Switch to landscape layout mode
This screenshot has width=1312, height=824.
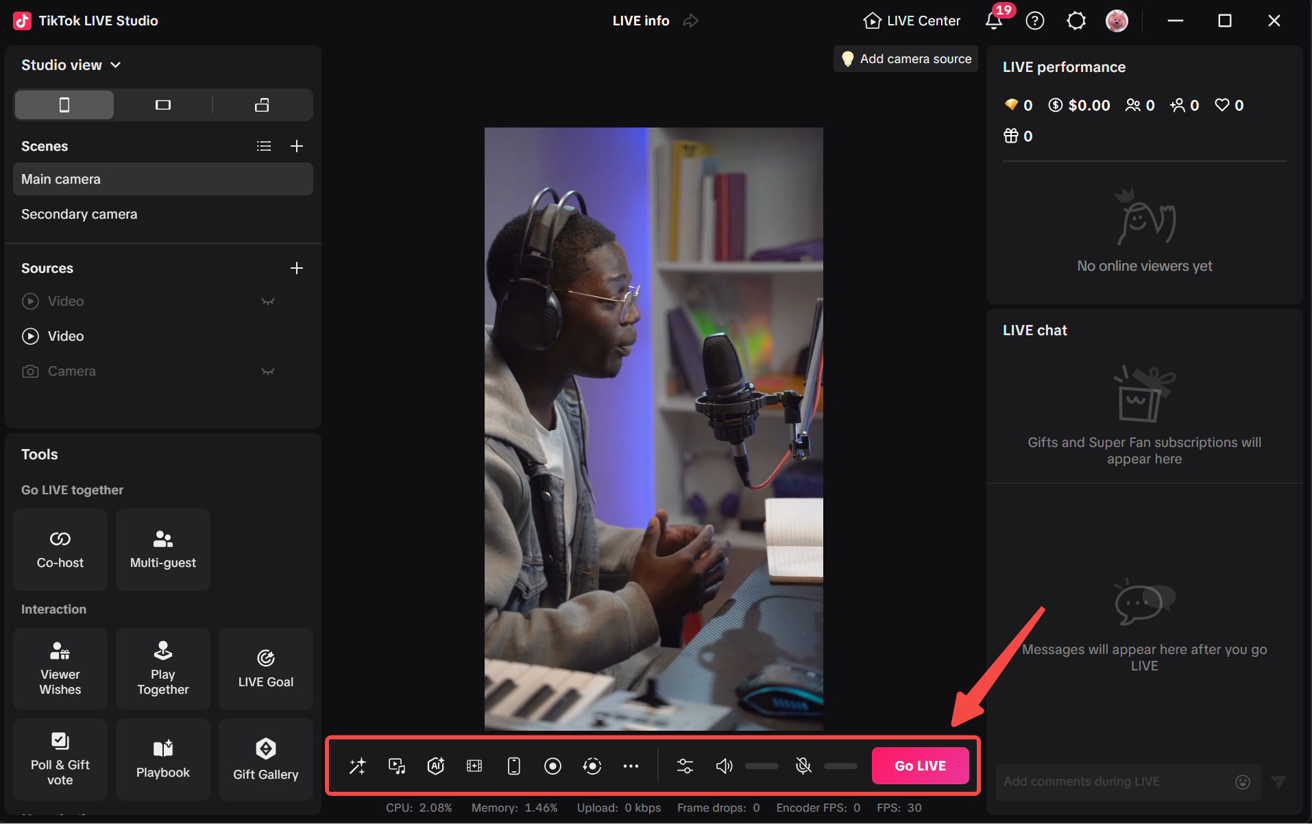tap(162, 104)
